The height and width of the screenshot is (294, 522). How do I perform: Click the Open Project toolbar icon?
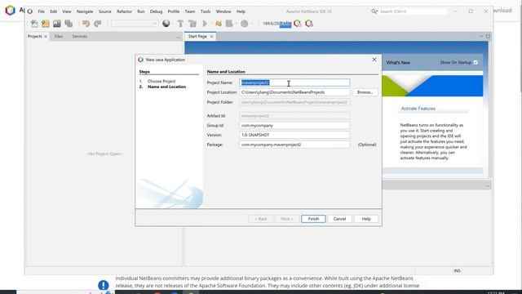pyautogui.click(x=57, y=24)
